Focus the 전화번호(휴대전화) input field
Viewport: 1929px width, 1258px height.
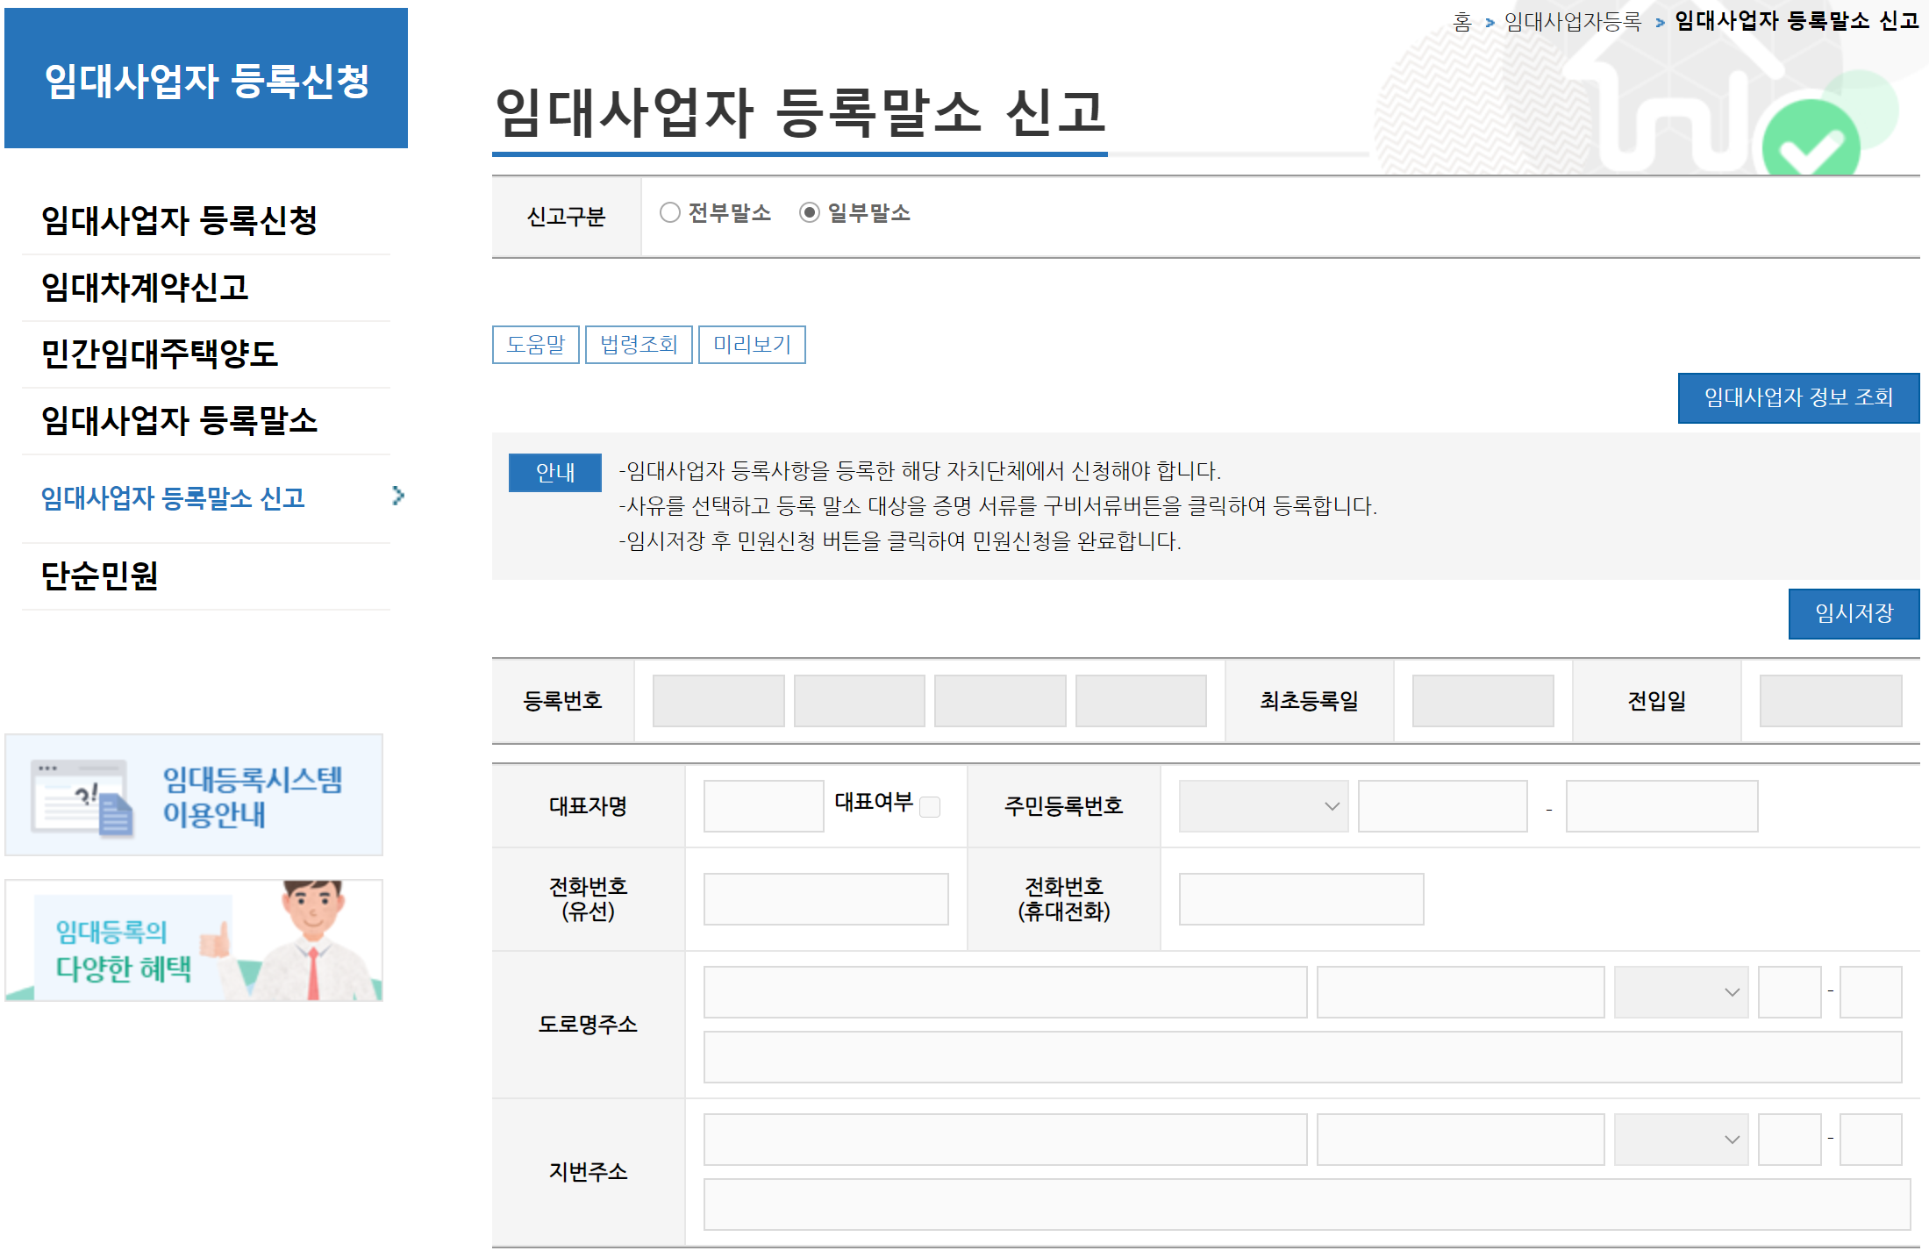[1300, 899]
